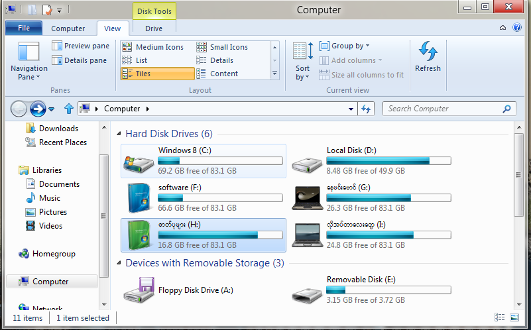The width and height of the screenshot is (531, 330).
Task: Choose List layout
Action: coord(135,60)
